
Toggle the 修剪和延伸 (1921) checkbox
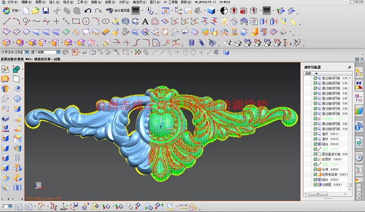click(315, 174)
